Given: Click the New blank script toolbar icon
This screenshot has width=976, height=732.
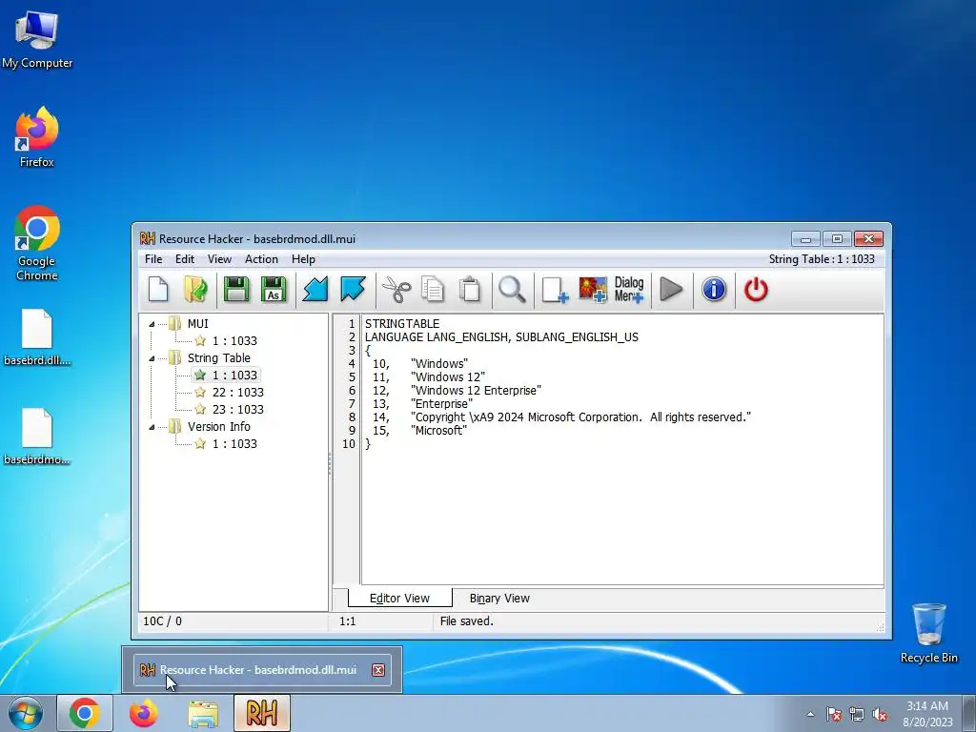Looking at the screenshot, I should click(x=158, y=290).
